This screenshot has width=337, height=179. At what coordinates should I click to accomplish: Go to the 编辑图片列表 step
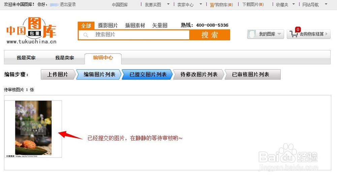99,74
